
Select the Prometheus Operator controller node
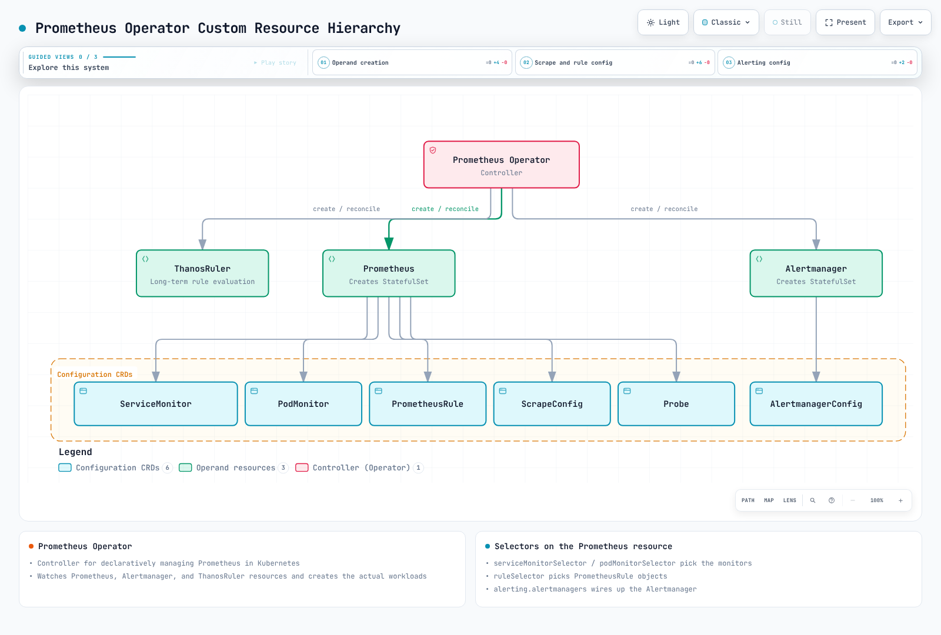pyautogui.click(x=502, y=165)
